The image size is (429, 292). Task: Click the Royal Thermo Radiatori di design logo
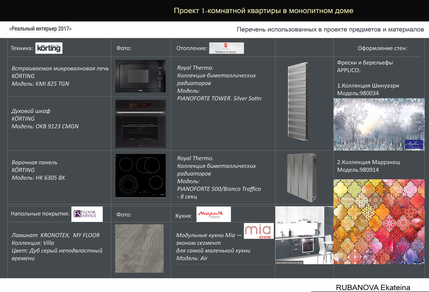click(227, 48)
